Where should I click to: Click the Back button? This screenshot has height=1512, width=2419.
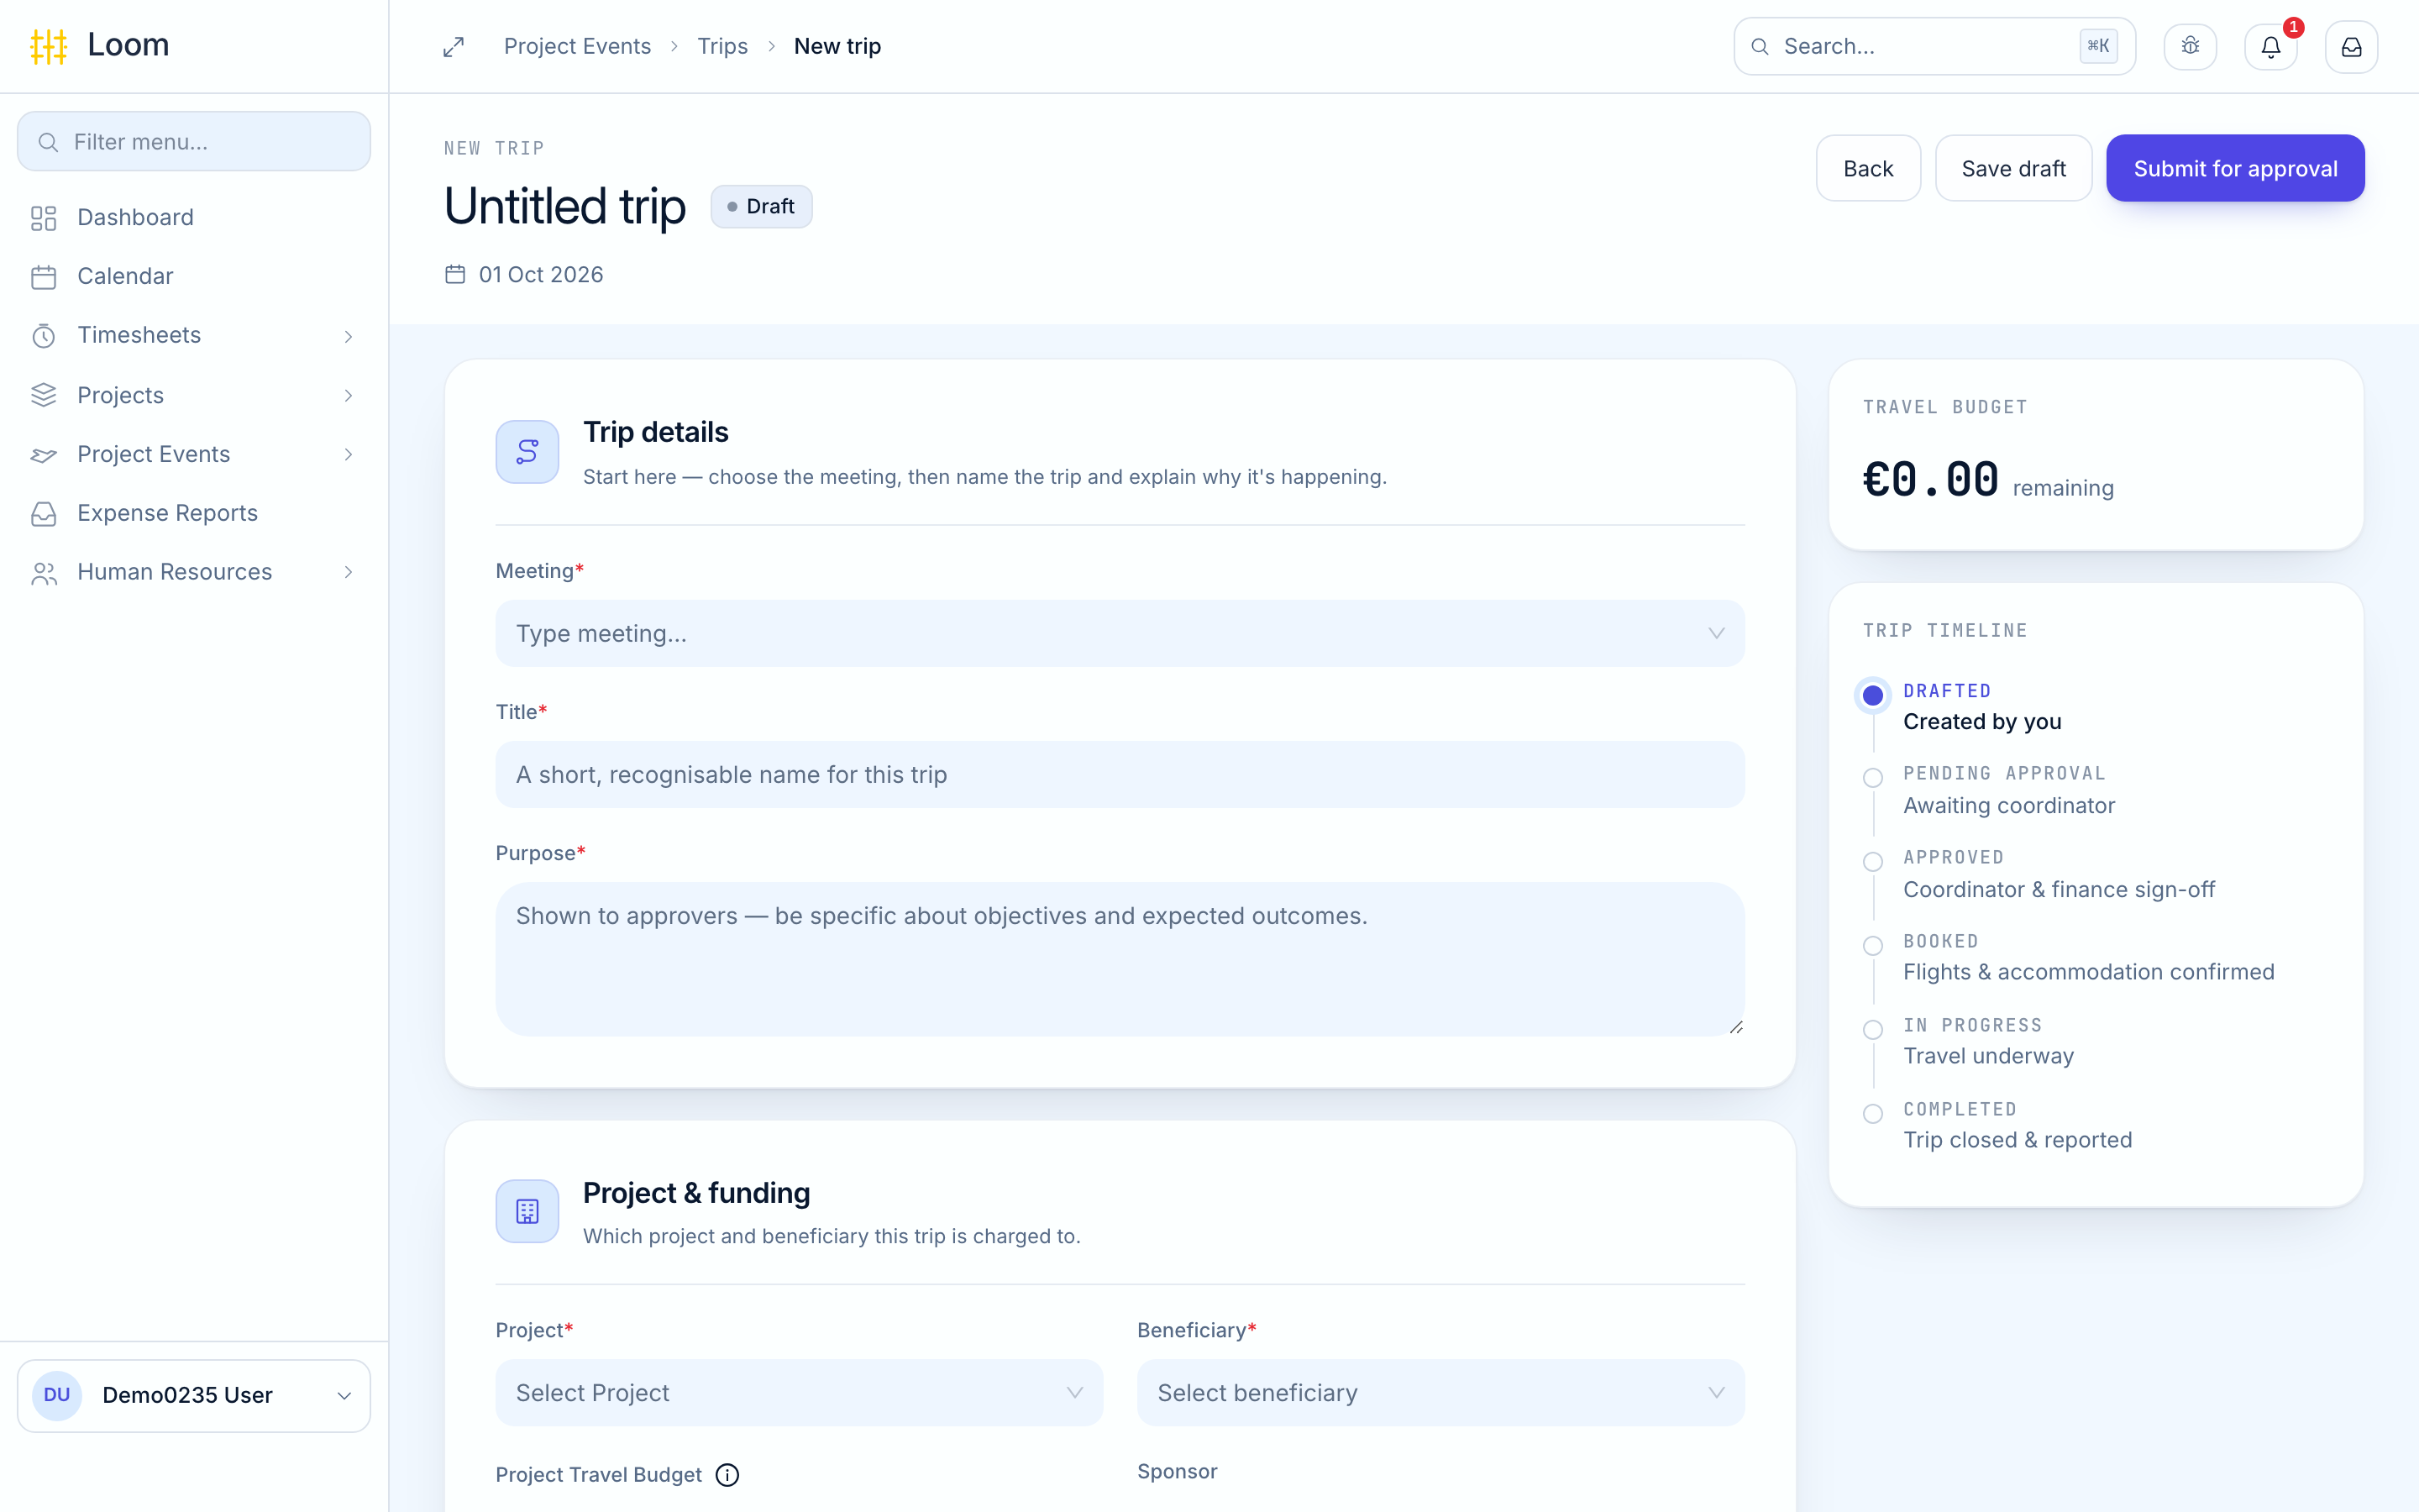click(1868, 168)
